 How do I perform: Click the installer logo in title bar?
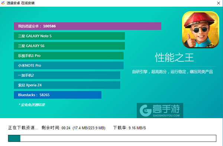(3, 3)
